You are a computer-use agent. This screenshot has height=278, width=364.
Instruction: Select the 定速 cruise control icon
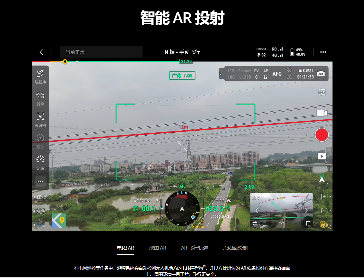[x=40, y=162]
